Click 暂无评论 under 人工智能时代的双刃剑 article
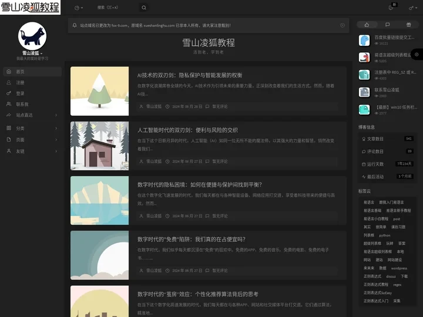The height and width of the screenshot is (317, 423). point(220,161)
